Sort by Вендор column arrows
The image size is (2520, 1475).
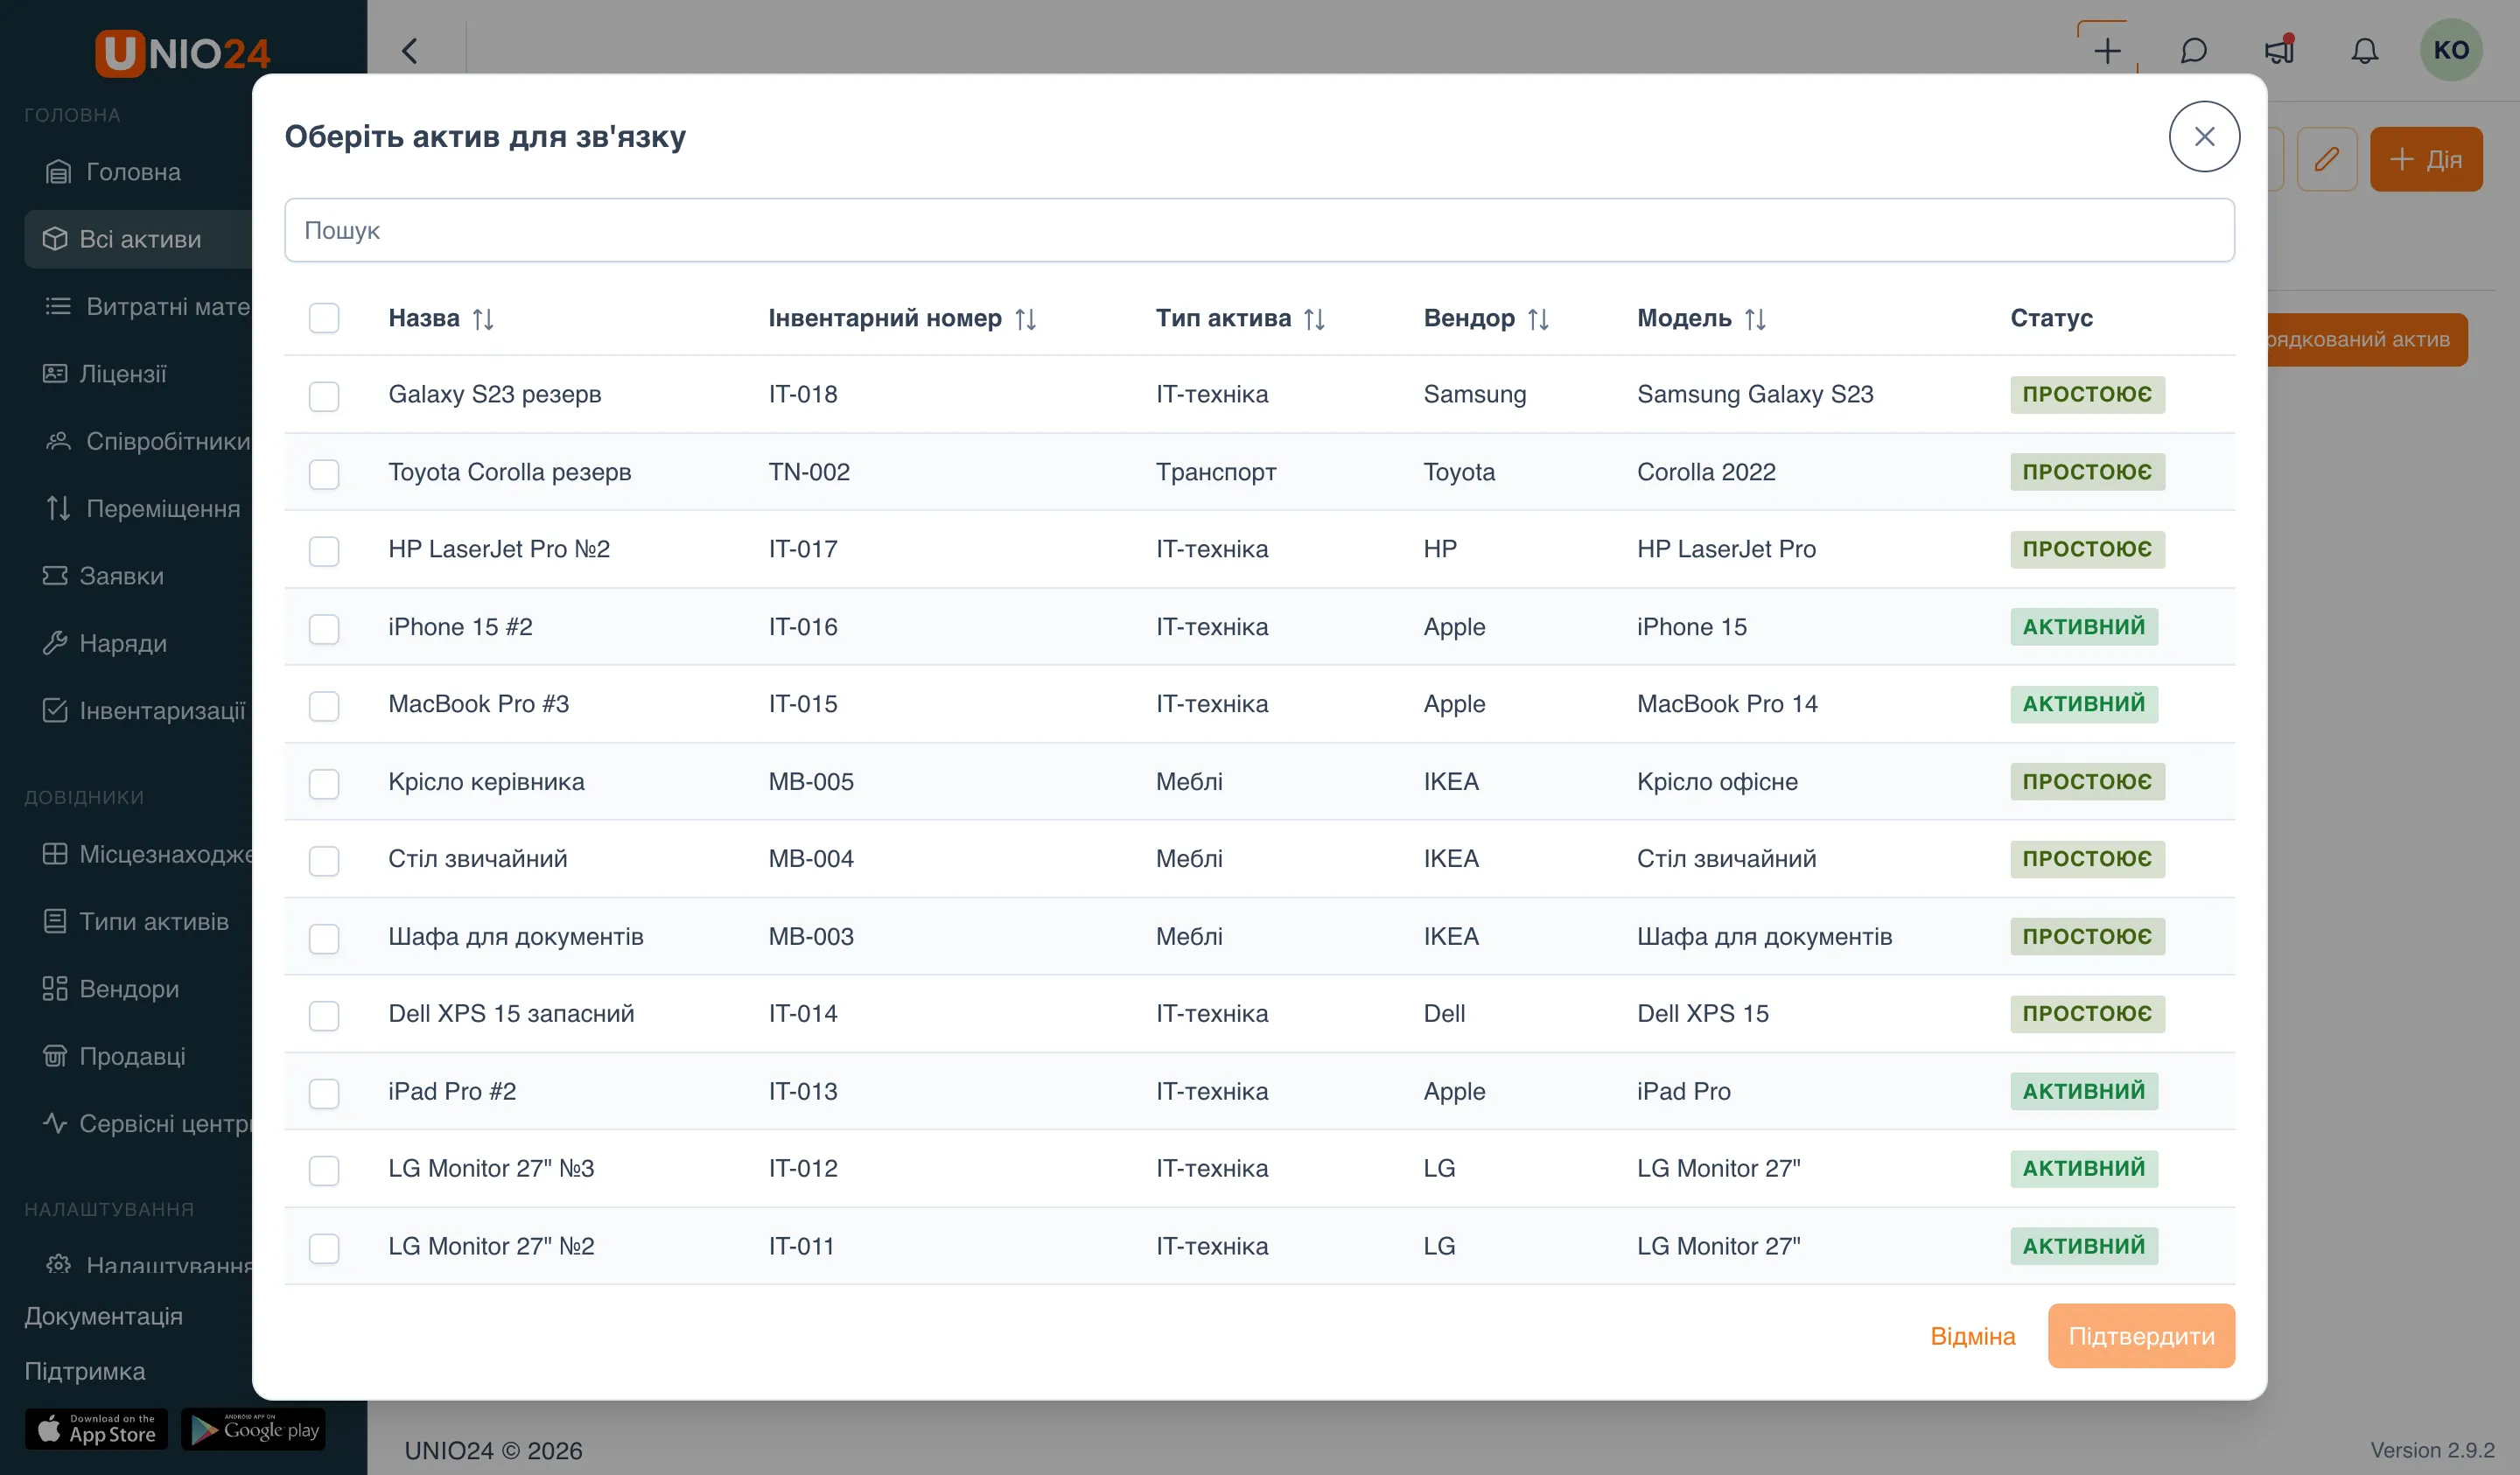click(x=1538, y=319)
